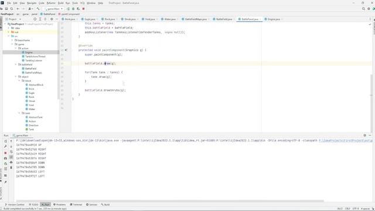The width and height of the screenshot is (375, 211).
Task: Click the Rerun icon in the top toolbar
Action: click(68, 9)
